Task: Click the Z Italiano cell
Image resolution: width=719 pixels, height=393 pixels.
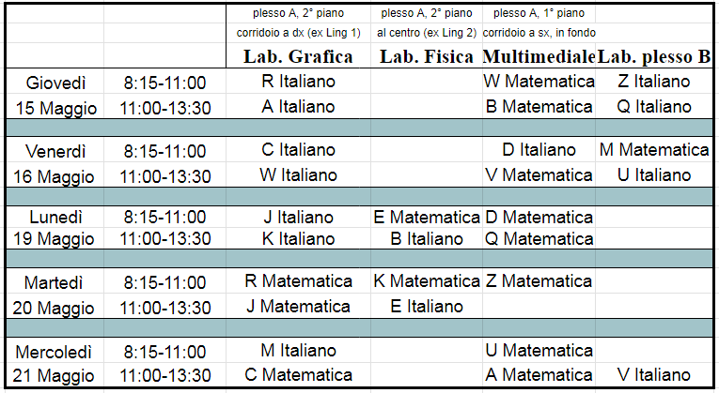Action: pyautogui.click(x=654, y=82)
